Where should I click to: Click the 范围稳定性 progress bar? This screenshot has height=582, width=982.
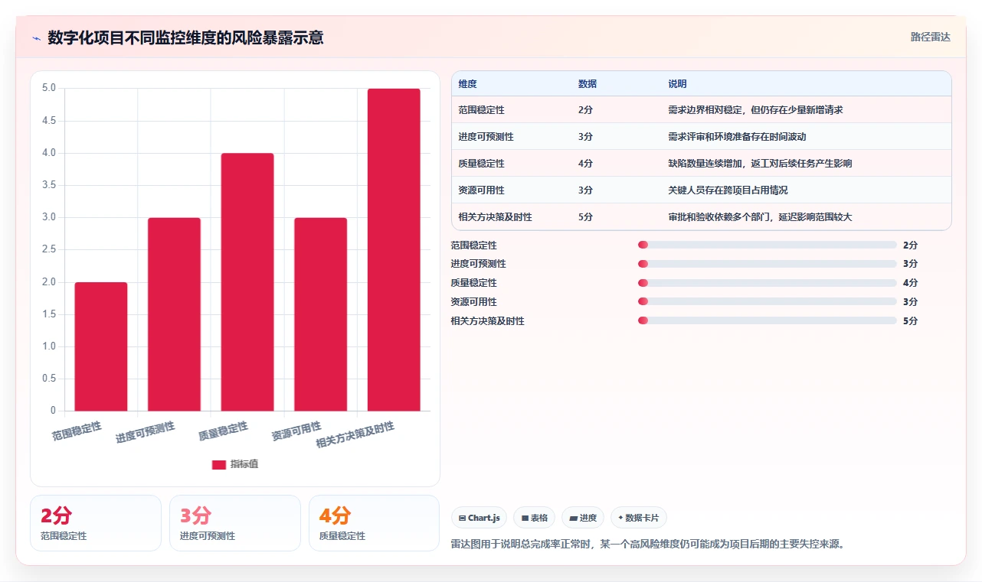coord(767,245)
